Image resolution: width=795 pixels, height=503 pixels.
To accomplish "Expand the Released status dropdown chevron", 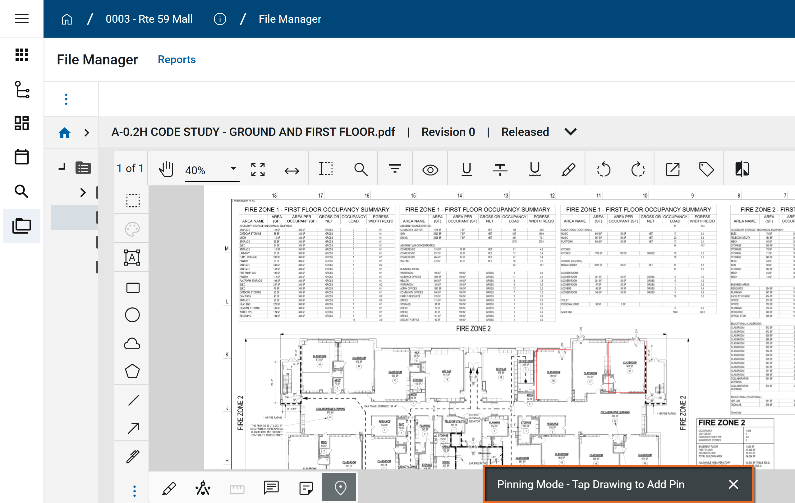I will click(x=570, y=132).
